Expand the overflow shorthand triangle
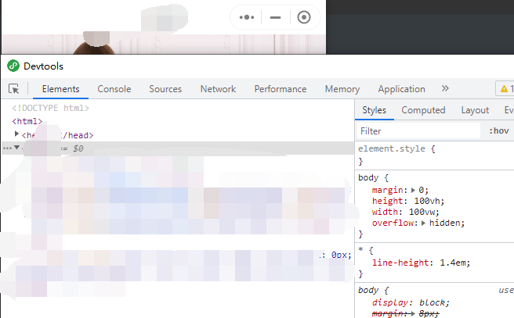 pyautogui.click(x=424, y=223)
